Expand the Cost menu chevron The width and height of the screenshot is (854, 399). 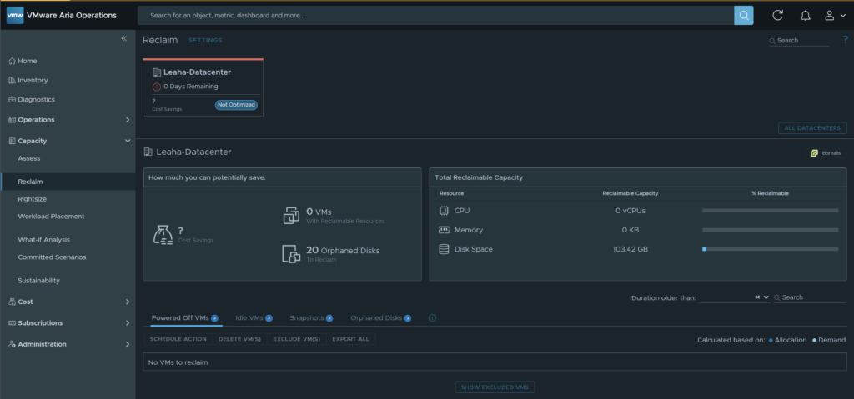[128, 302]
